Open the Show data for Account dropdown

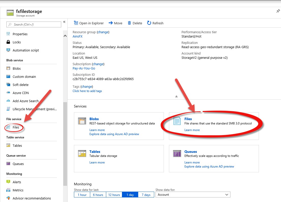point(193,194)
